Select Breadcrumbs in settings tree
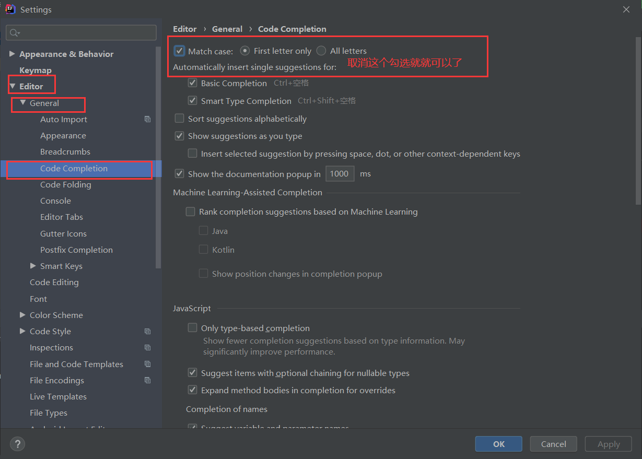 point(65,152)
